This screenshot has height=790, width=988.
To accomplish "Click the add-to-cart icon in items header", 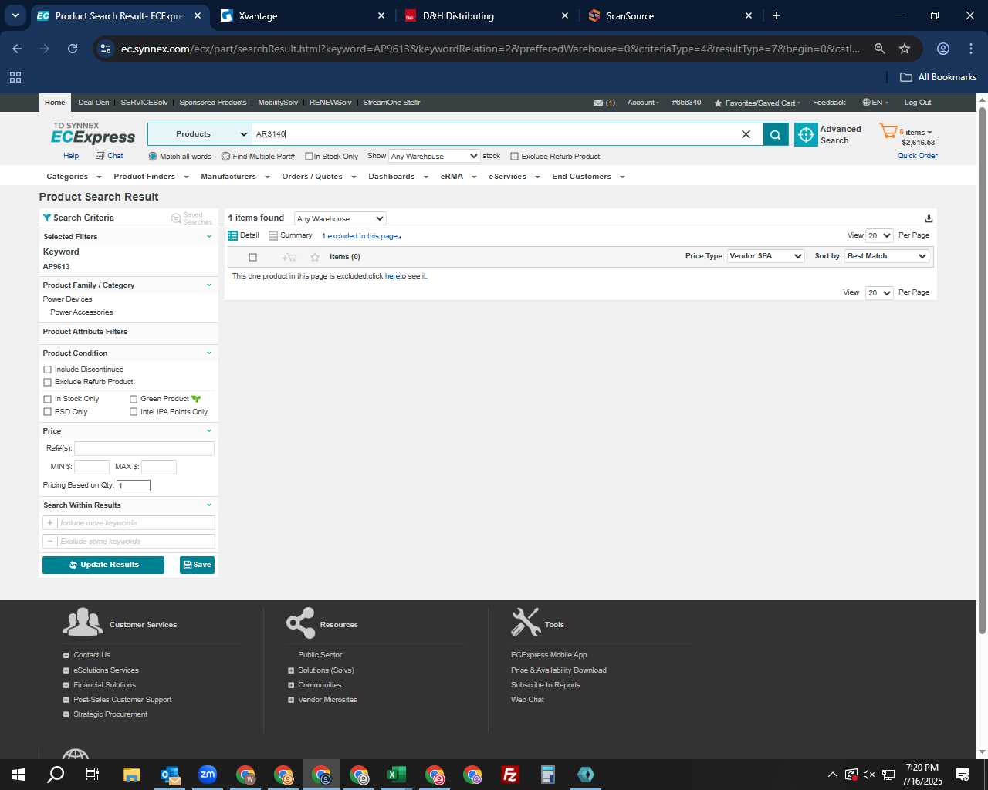I will coord(289,257).
